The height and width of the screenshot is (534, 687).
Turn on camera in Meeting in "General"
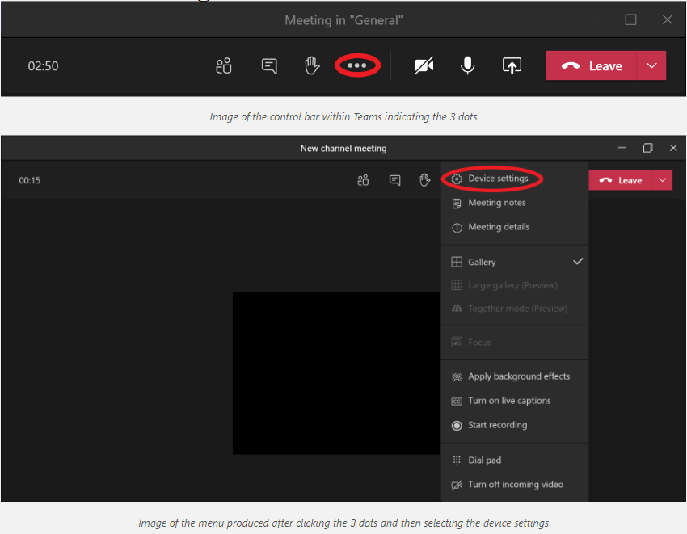424,65
